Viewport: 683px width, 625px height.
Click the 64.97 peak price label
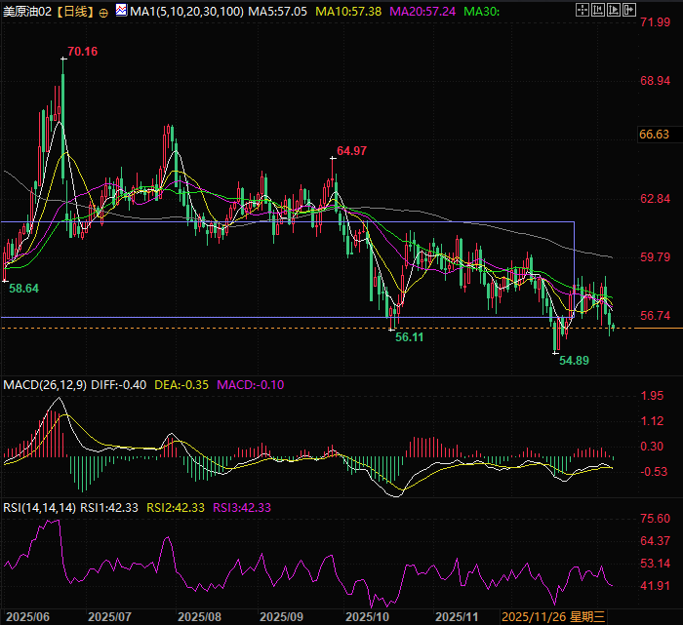[x=351, y=151]
